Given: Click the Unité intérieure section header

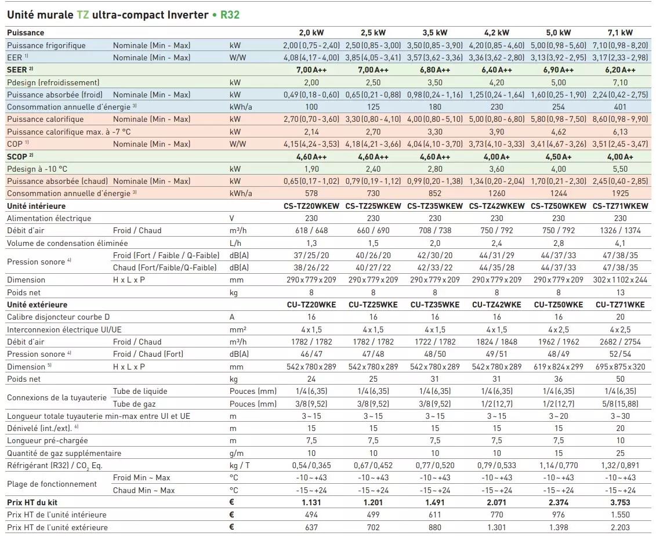Looking at the screenshot, I should point(36,206).
